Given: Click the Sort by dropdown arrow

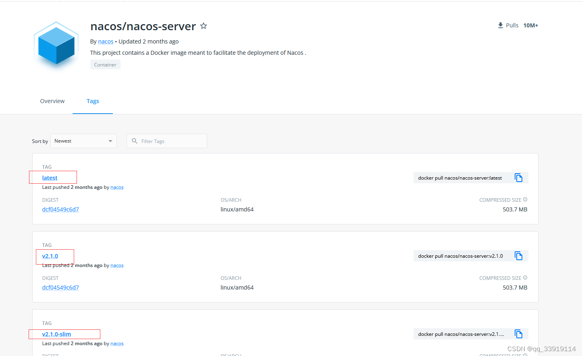Looking at the screenshot, I should point(110,141).
